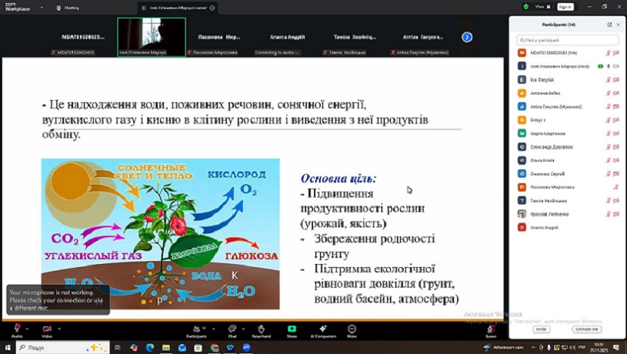627x354 pixels.
Task: Switch to the Meeting tab
Action: click(67, 8)
